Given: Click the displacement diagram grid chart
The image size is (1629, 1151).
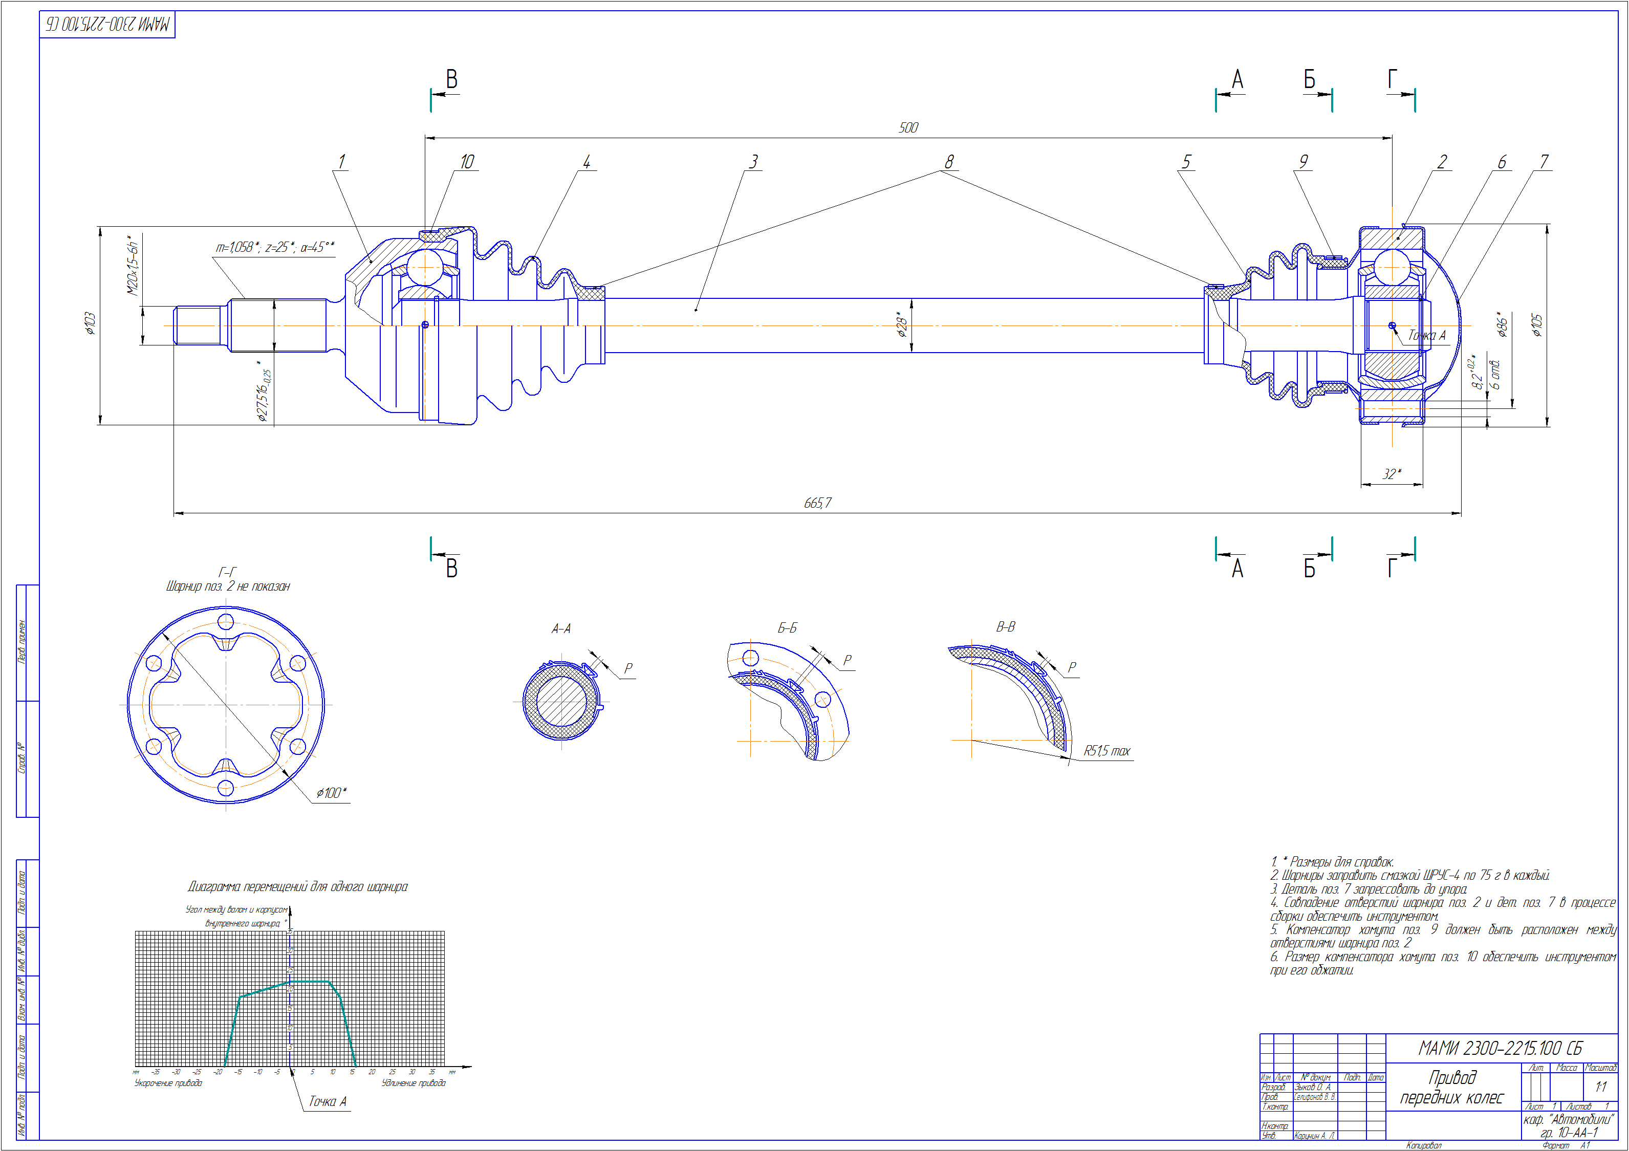Looking at the screenshot, I should (x=290, y=998).
